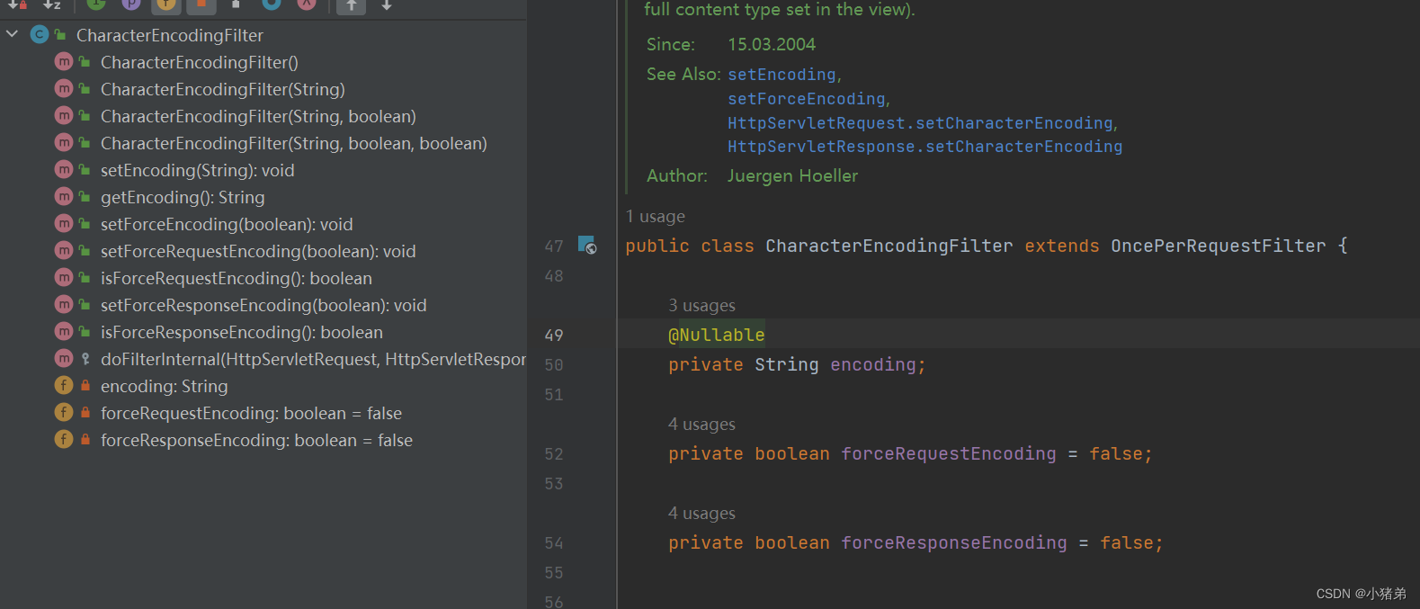Click '4 usages' hint above forceRequestEncoding
Image resolution: width=1420 pixels, height=609 pixels.
702,425
